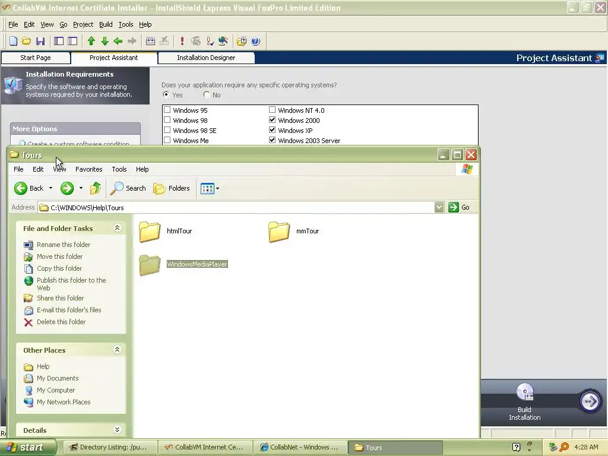Click the green left arrow toolbar icon
The height and width of the screenshot is (456, 608).
118,41
